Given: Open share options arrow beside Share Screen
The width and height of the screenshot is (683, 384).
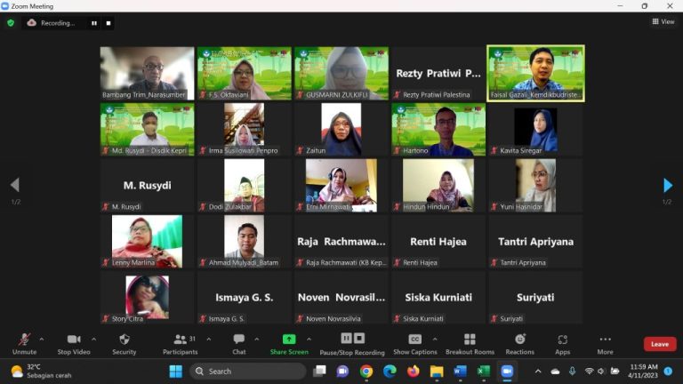Looking at the screenshot, I should (309, 340).
